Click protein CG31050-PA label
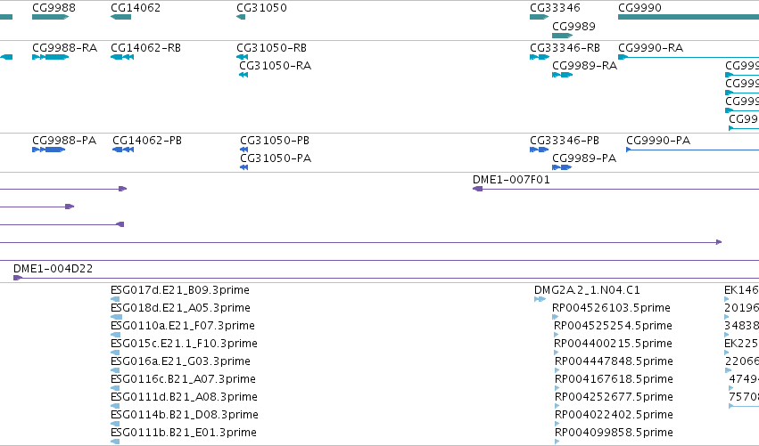The image size is (759, 446). click(276, 158)
